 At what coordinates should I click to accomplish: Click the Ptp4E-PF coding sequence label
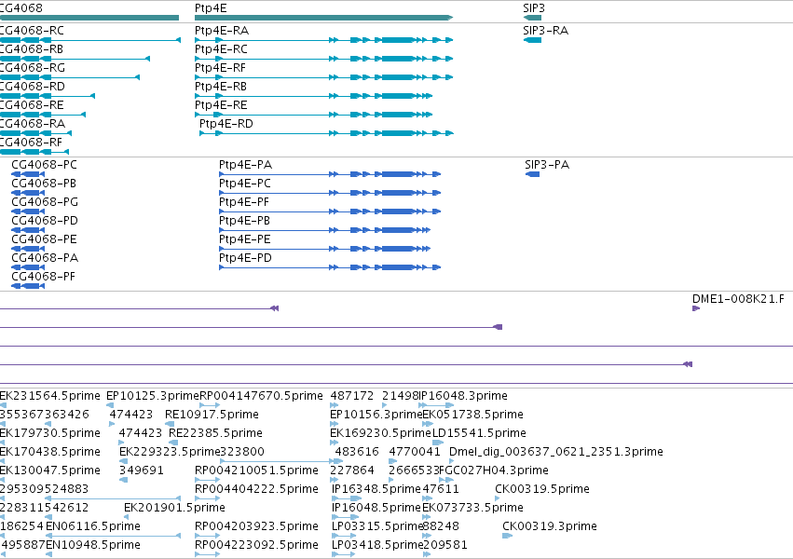pyautogui.click(x=244, y=203)
